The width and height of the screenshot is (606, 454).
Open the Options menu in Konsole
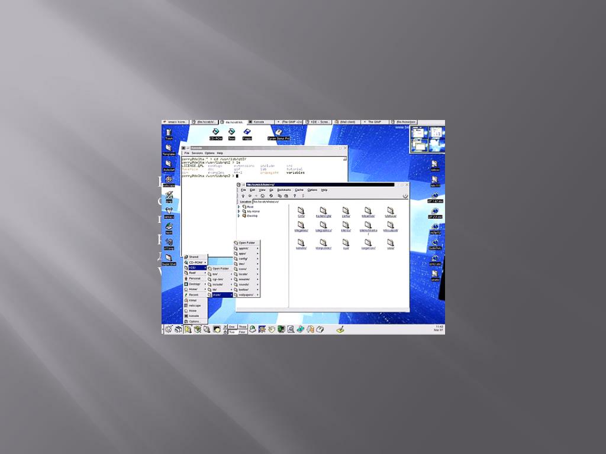[209, 153]
